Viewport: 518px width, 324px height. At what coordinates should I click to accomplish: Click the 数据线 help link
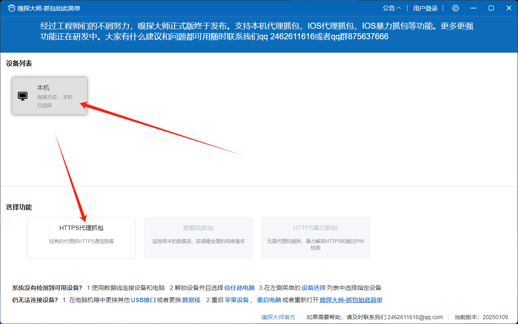(x=191, y=300)
